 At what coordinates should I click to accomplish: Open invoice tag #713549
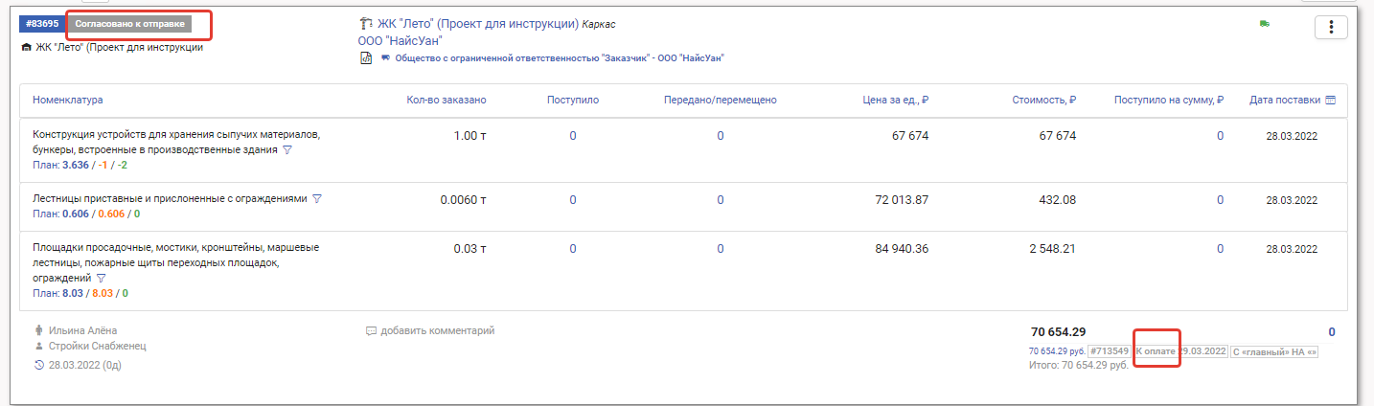(1110, 351)
